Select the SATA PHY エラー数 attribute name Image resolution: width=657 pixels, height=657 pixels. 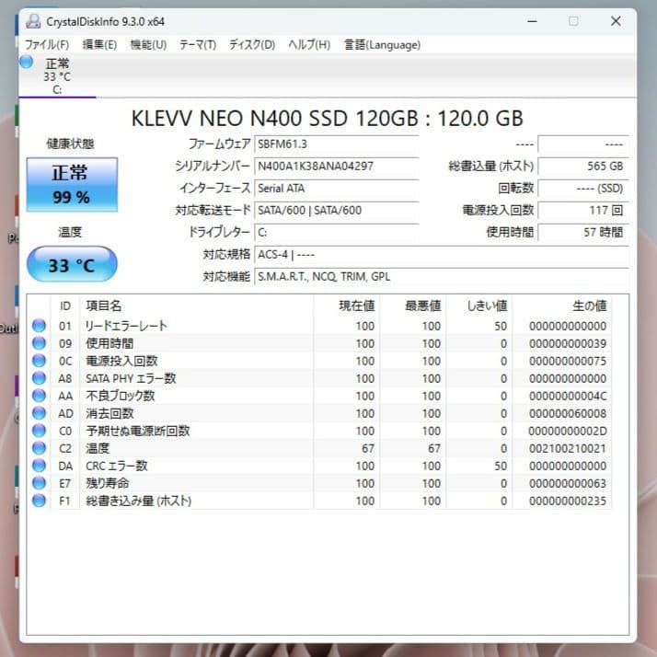pyautogui.click(x=131, y=378)
